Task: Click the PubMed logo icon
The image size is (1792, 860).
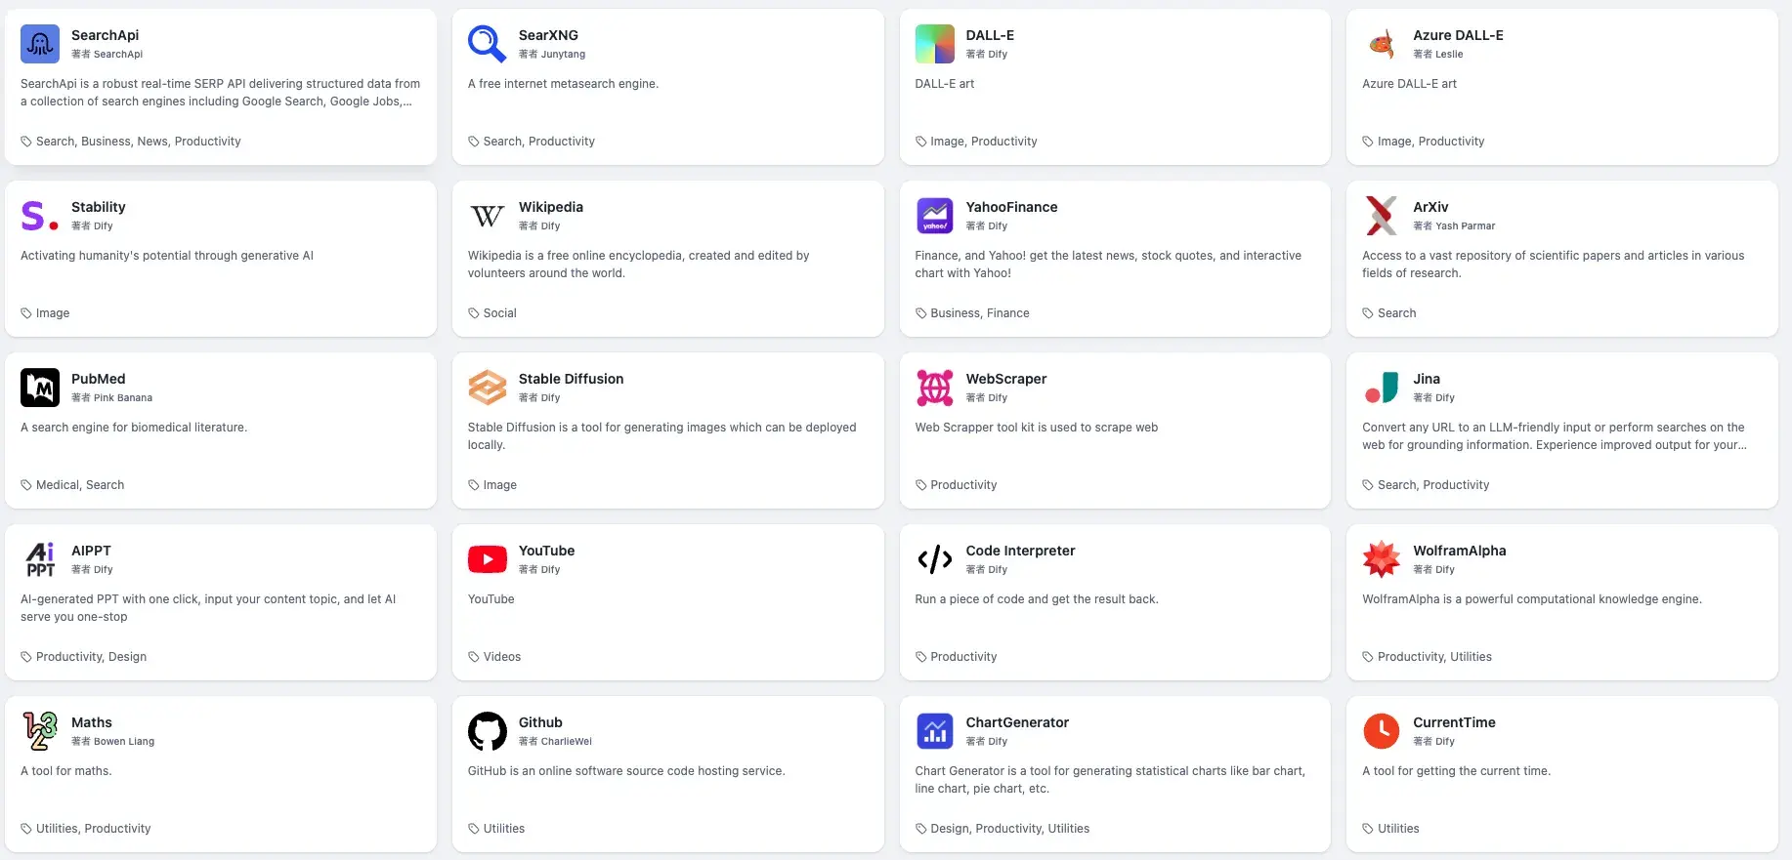Action: pos(40,388)
